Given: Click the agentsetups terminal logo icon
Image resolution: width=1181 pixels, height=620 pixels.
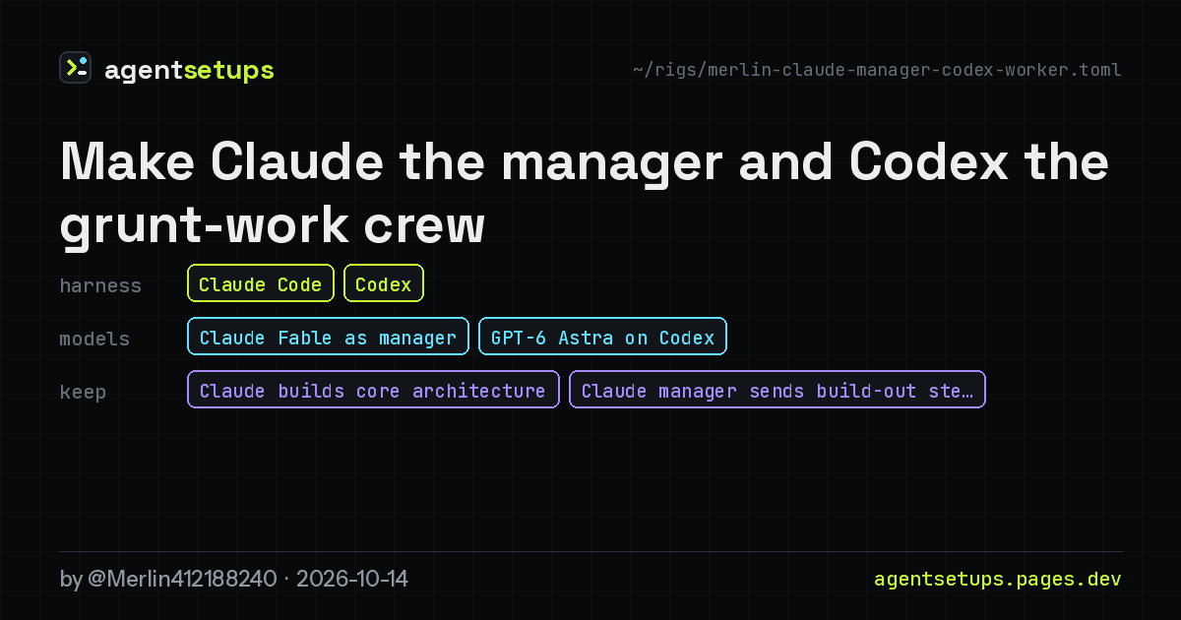Looking at the screenshot, I should point(76,68).
